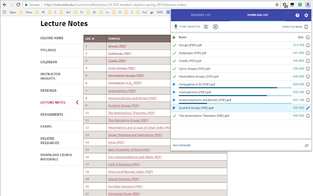
Task: Open the extension settings gear
Action: click(306, 16)
